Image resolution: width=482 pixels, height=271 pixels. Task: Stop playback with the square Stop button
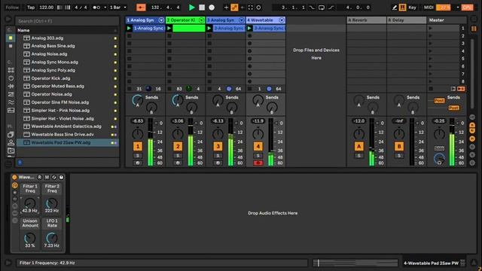(x=202, y=8)
